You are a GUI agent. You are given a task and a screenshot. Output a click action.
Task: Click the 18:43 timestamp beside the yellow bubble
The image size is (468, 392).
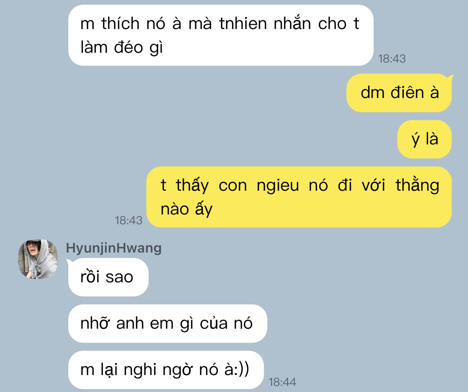128,220
